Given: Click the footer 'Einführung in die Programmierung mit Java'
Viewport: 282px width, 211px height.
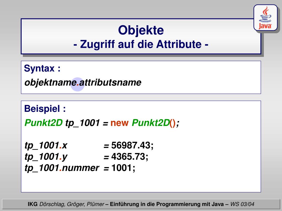Looking at the screenshot, I should (x=167, y=204).
